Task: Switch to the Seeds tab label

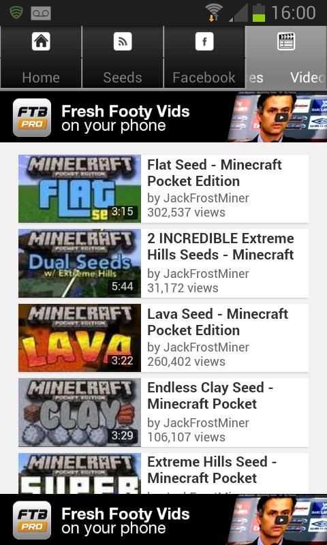Action: click(x=123, y=78)
